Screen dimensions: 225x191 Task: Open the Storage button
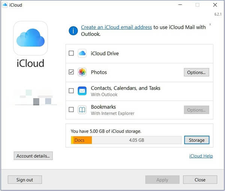click(x=197, y=140)
